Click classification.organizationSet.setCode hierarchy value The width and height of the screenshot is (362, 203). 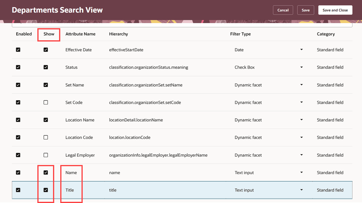(145, 102)
